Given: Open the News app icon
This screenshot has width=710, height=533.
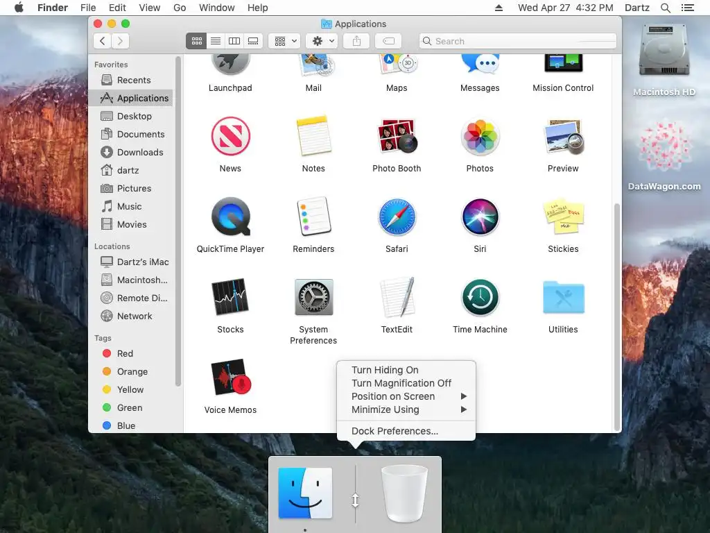Looking at the screenshot, I should coord(230,137).
